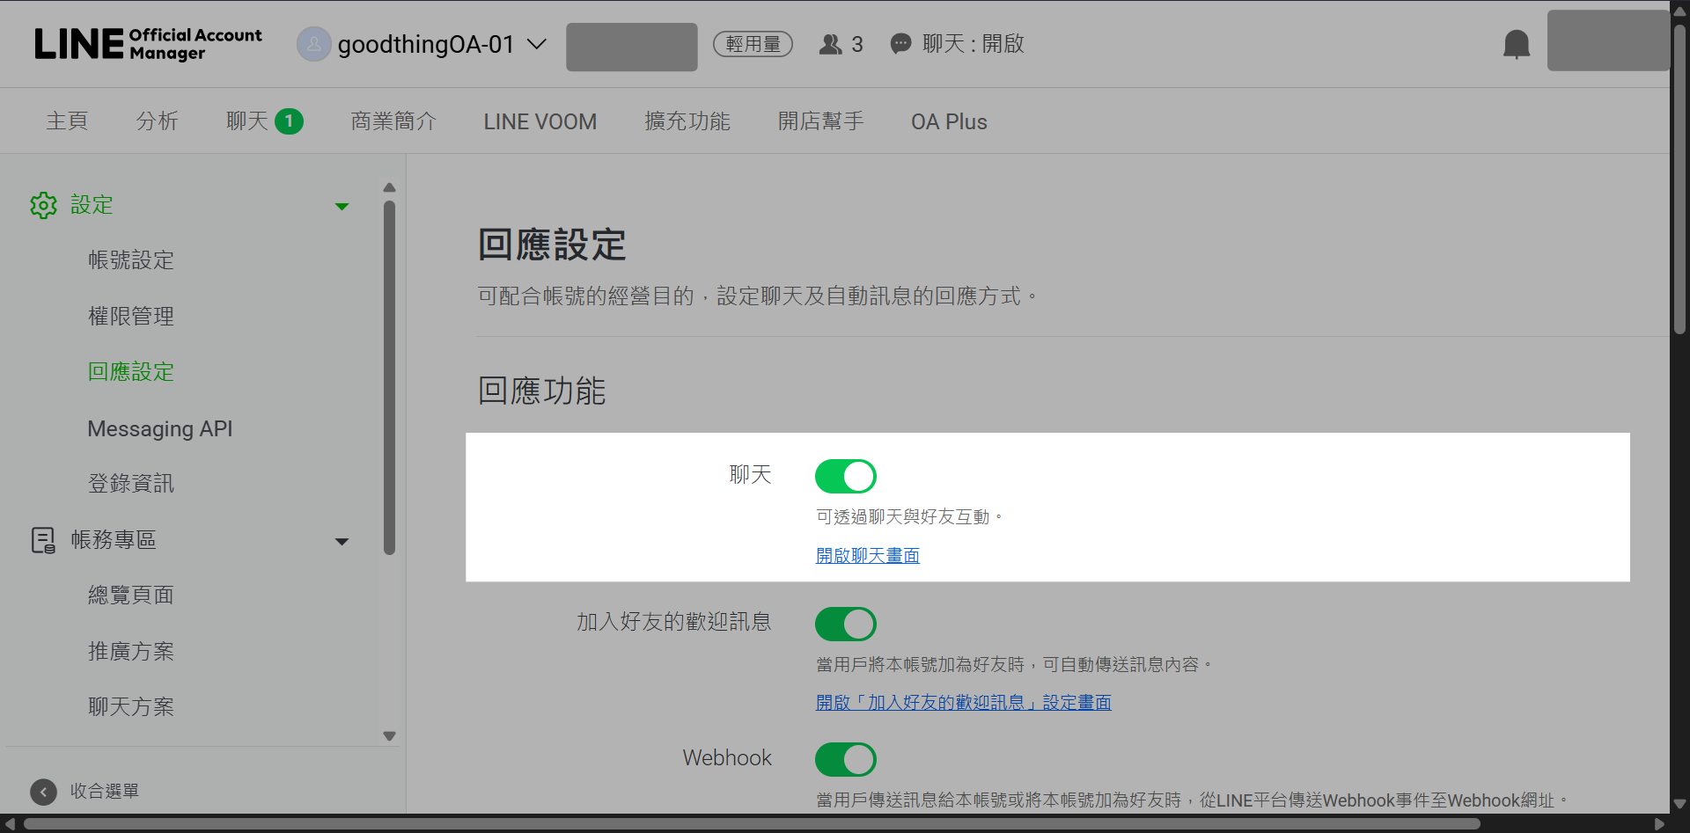Screen dimensions: 1690x833
Task: Open 總覽頁面 in the sidebar
Action: 131,596
